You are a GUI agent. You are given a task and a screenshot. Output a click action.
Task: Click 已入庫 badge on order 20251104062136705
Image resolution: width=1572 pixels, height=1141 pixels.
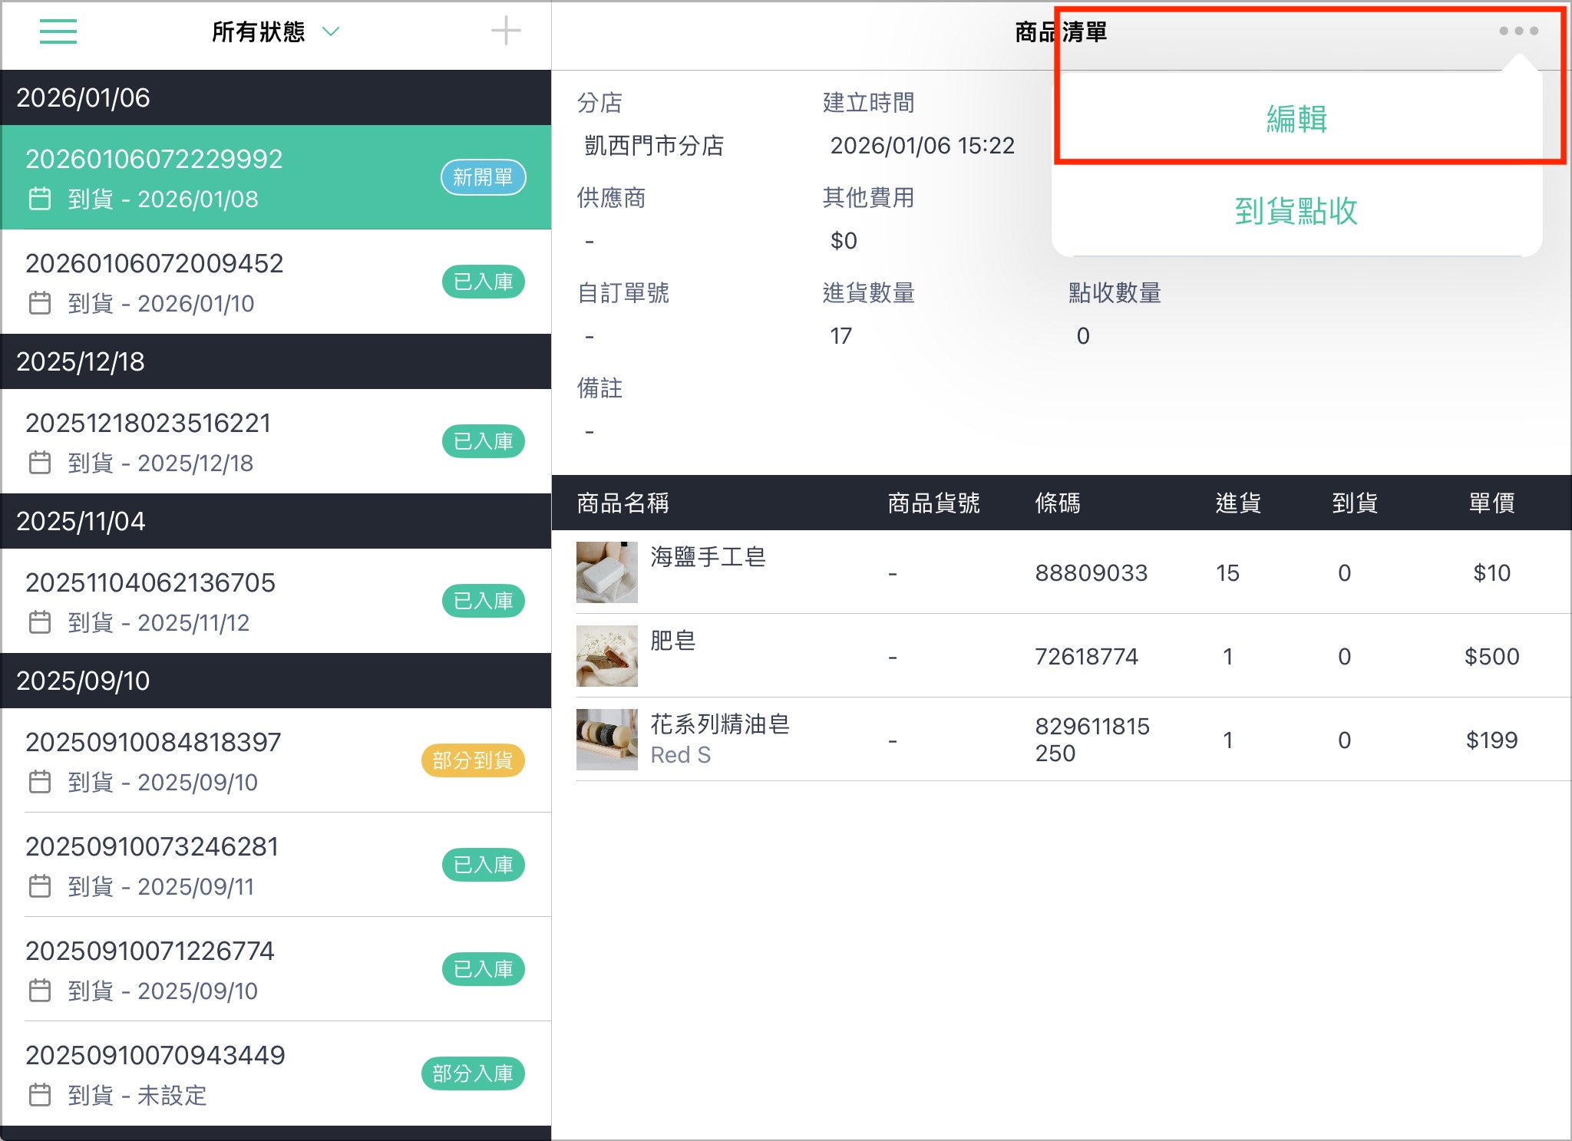[x=483, y=601]
